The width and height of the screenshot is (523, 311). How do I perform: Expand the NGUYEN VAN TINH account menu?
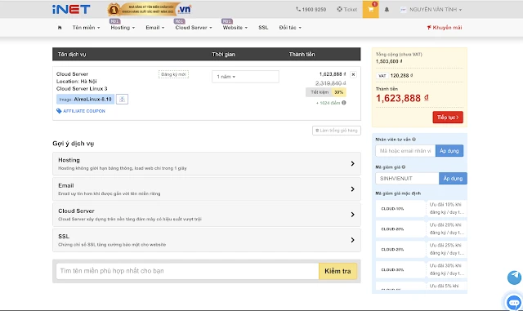tap(431, 9)
